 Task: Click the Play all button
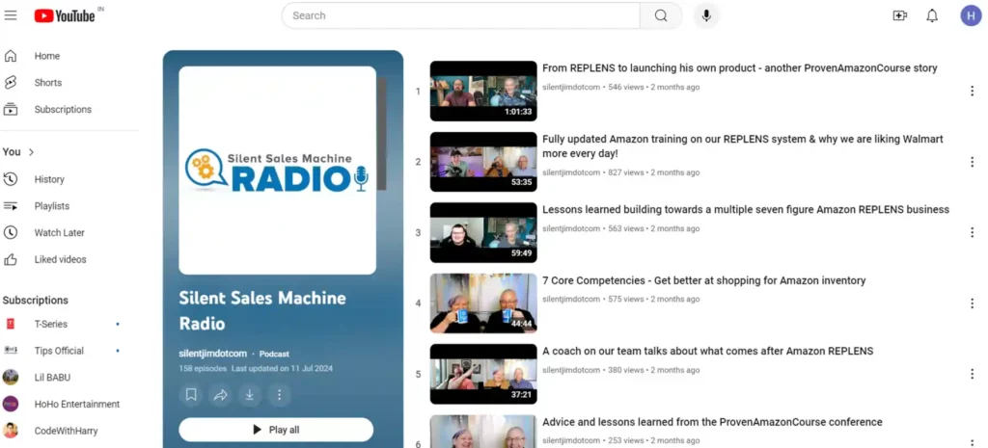click(x=276, y=430)
